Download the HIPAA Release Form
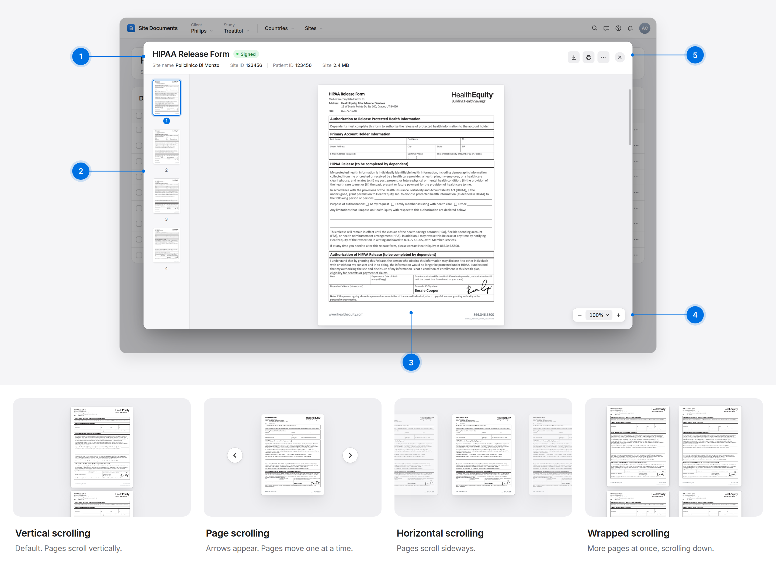The width and height of the screenshot is (776, 571). click(574, 57)
